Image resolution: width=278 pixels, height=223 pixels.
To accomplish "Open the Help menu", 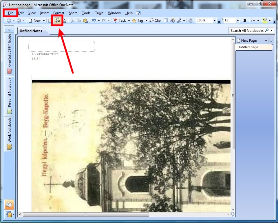I will click(129, 13).
